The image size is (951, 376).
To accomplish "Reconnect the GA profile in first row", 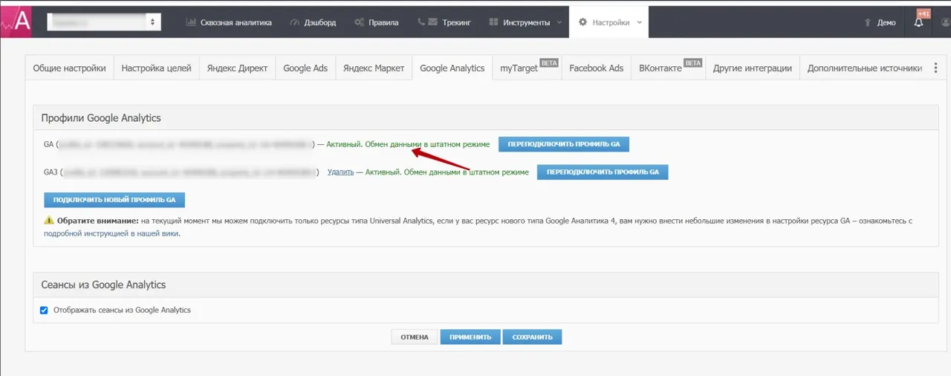I will click(x=564, y=144).
